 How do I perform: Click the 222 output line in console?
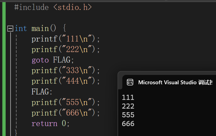click(x=128, y=106)
